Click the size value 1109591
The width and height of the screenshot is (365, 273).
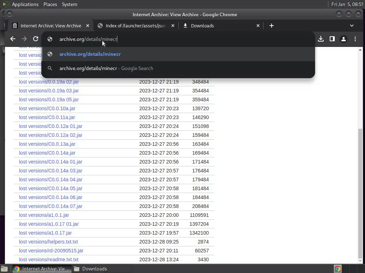click(199, 215)
